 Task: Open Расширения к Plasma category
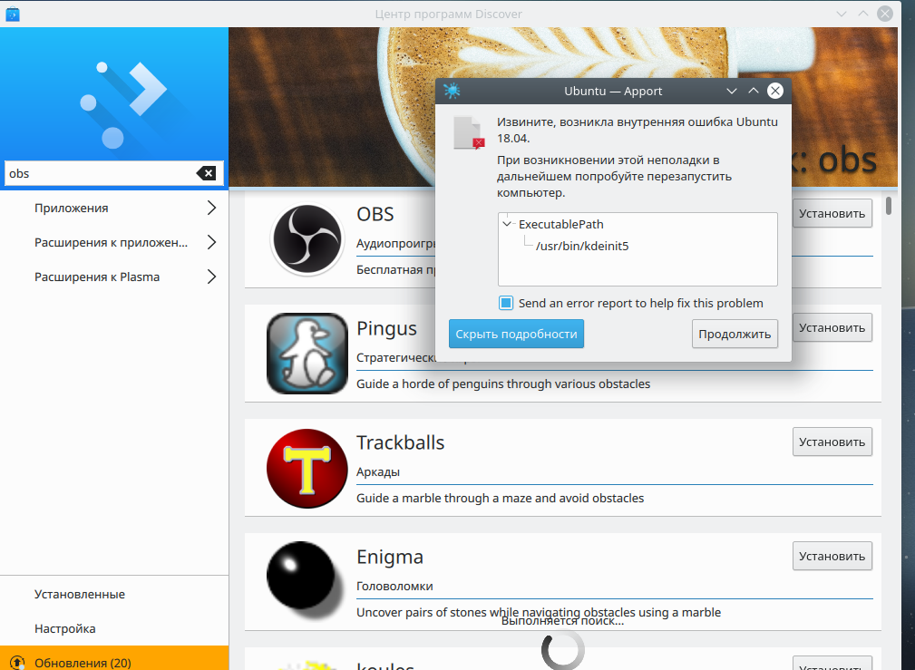[114, 277]
